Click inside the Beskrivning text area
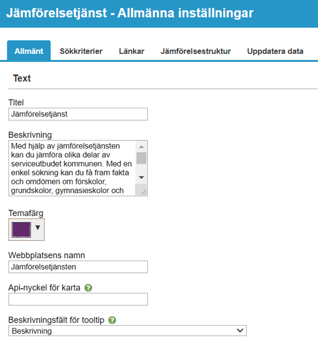 tap(72, 168)
